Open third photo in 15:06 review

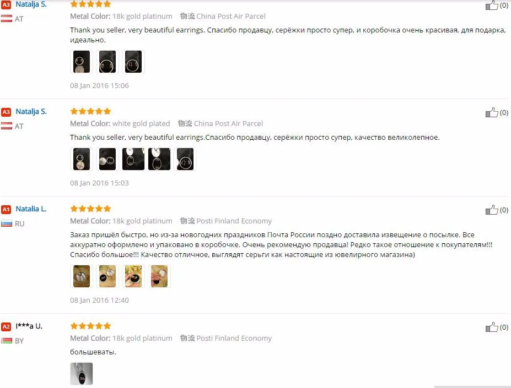pos(133,62)
